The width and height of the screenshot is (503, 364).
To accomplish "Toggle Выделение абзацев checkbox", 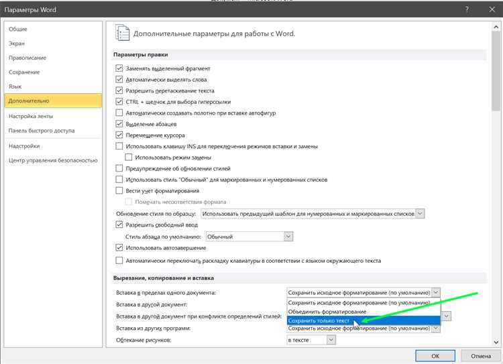I will [119, 124].
